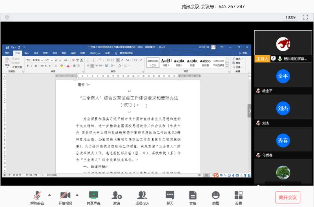Select the host's video tile labeled 主持人
Image resolution: width=314 pixels, height=207 pixels.
click(x=283, y=45)
